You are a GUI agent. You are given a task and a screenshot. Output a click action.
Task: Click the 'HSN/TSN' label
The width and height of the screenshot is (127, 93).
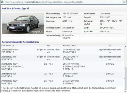(x=88, y=32)
